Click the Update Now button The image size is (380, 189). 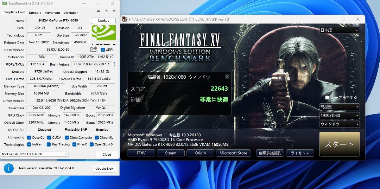pos(104,168)
